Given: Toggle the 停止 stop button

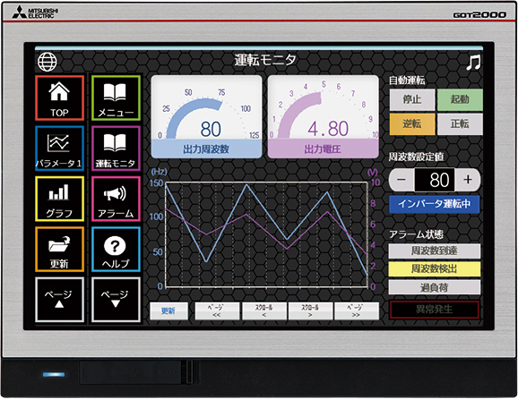Looking at the screenshot, I should coord(412,99).
